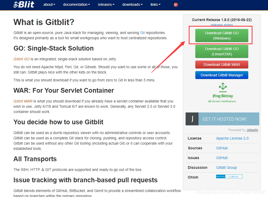Click the 'GO: Single-Stack Solution' heading
268x197 pixels.
click(x=53, y=48)
